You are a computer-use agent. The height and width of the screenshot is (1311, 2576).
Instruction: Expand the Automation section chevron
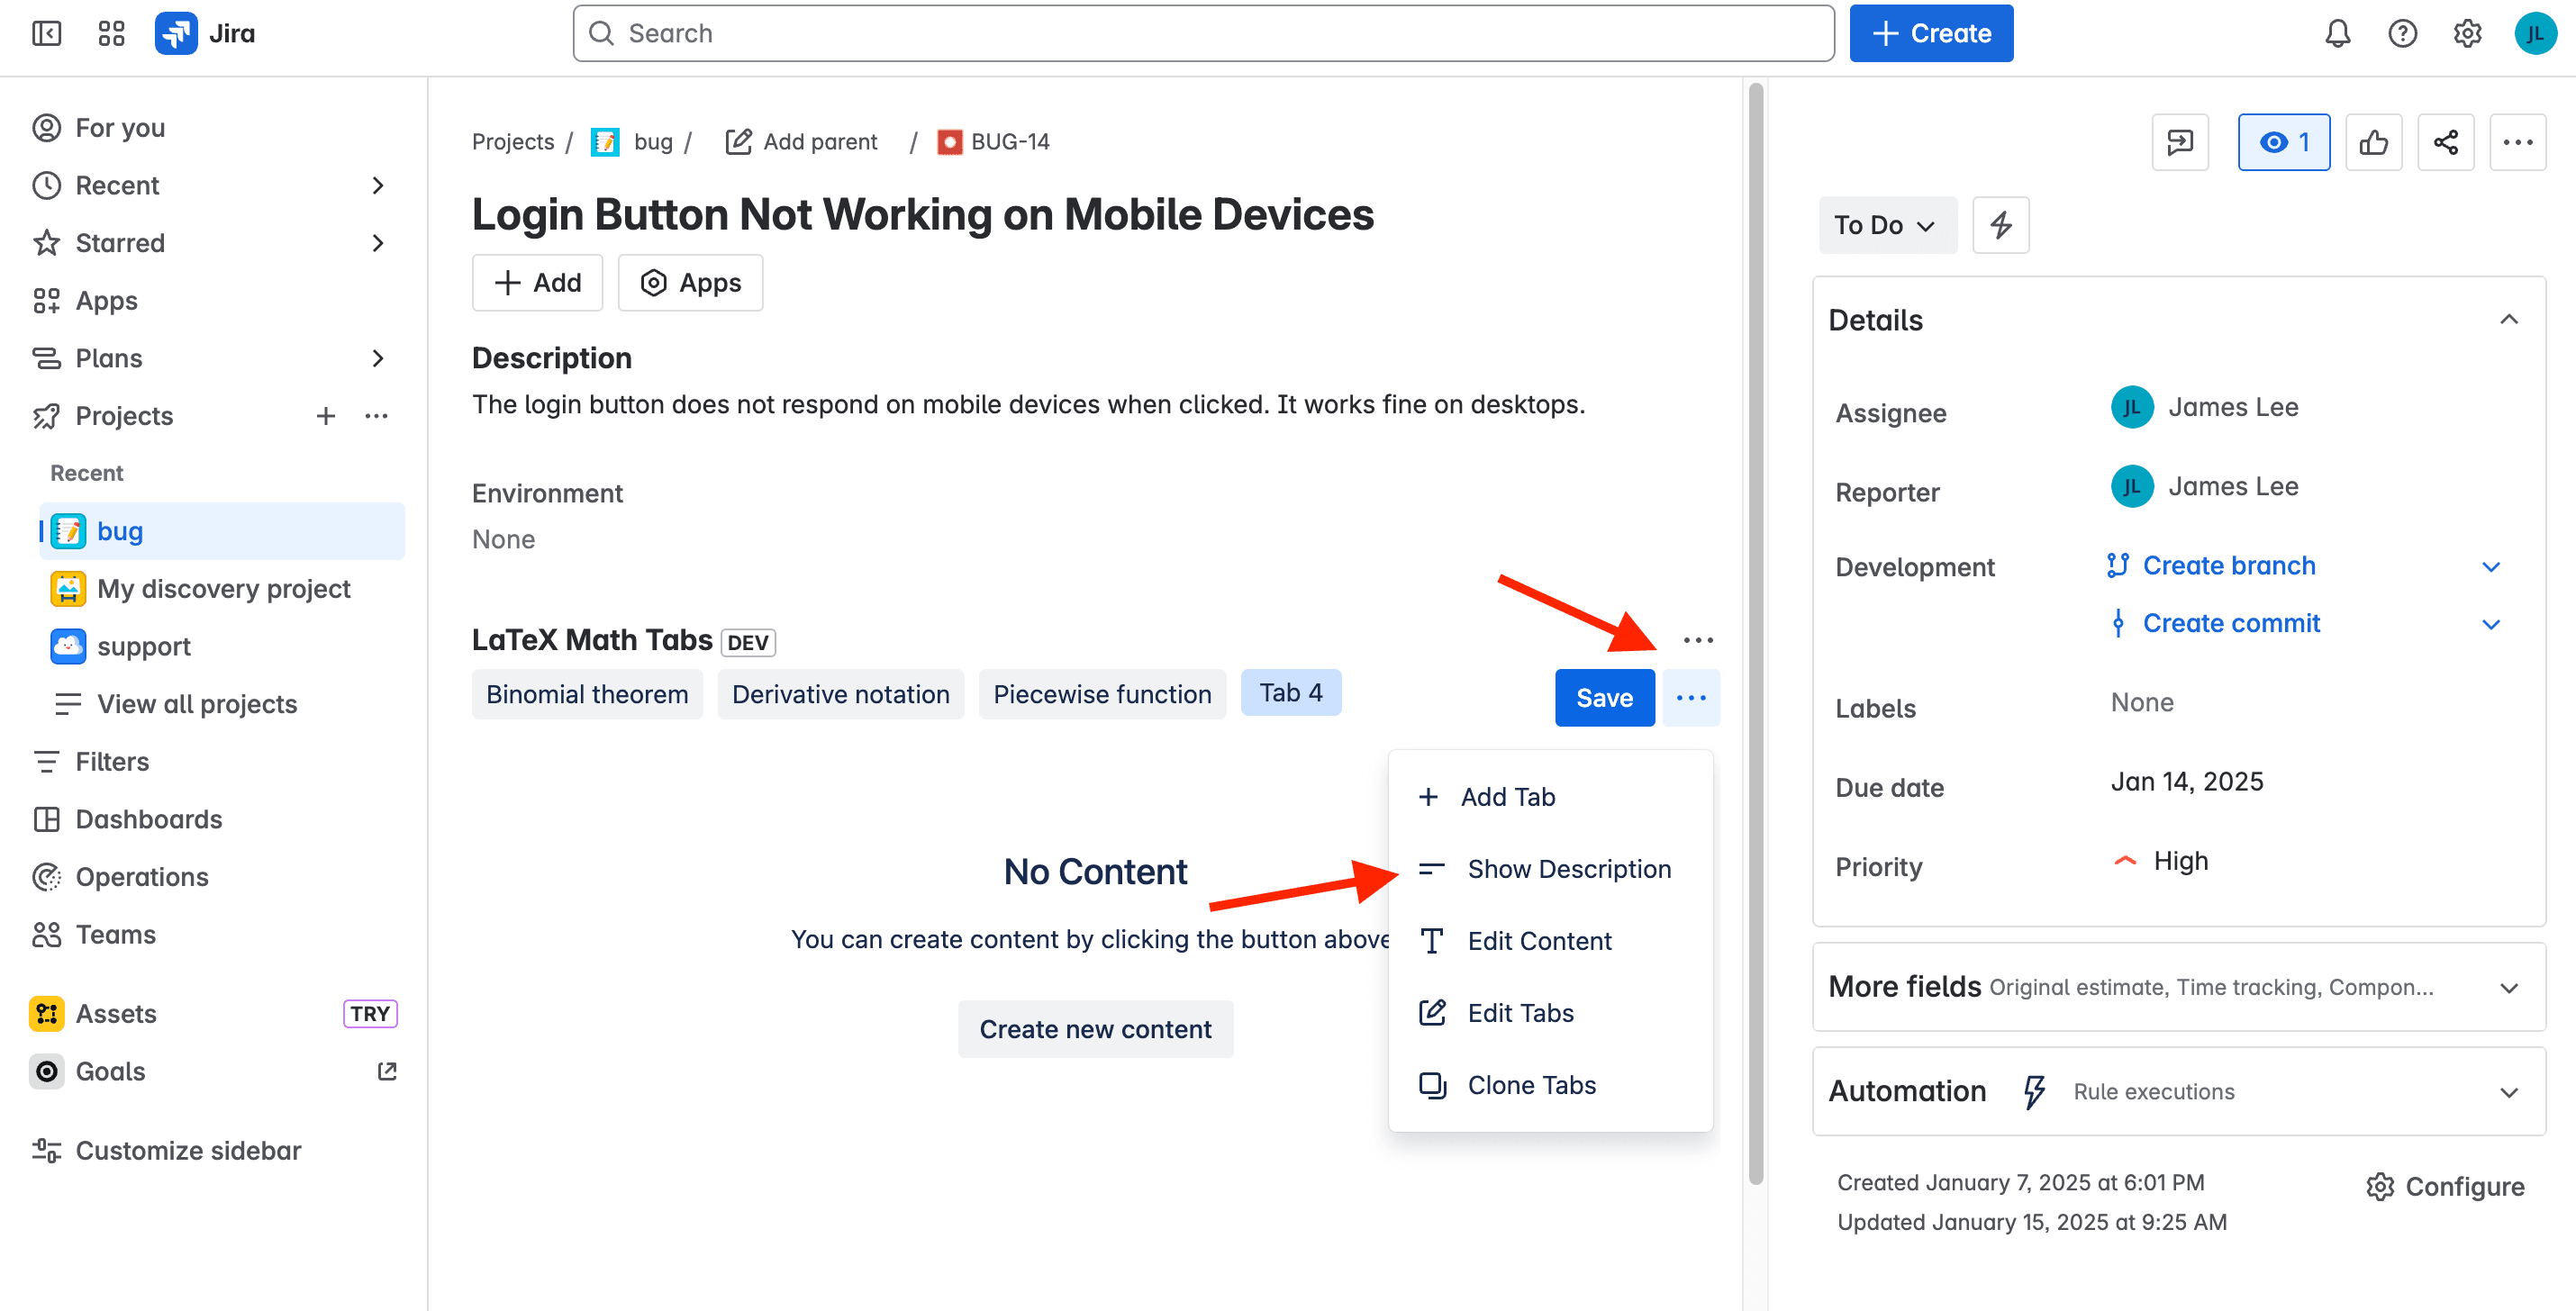[x=2508, y=1091]
